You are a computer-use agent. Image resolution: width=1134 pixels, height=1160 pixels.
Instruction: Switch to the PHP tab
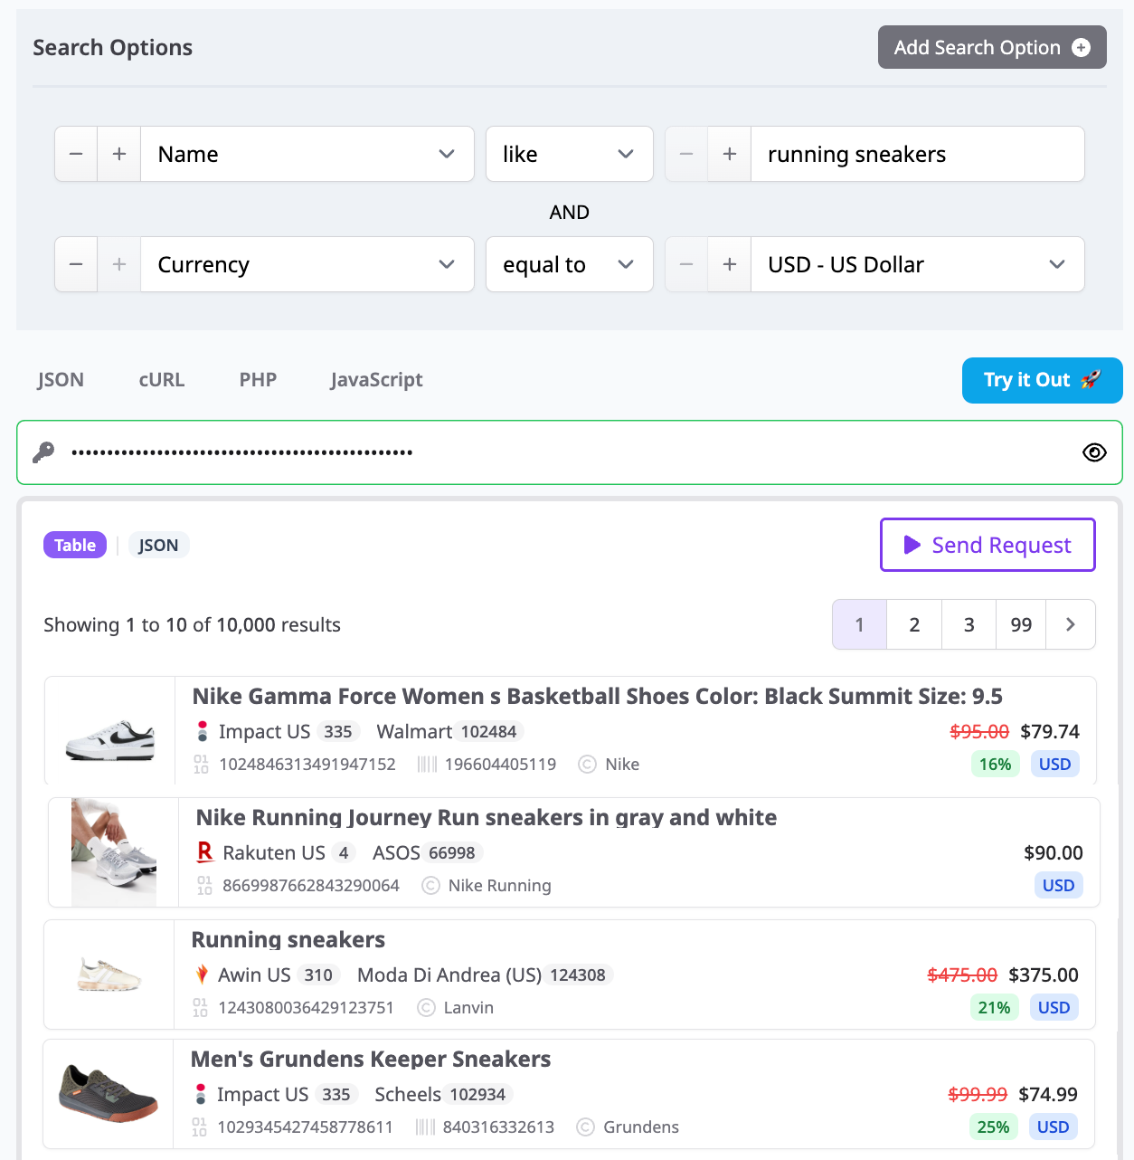point(258,380)
